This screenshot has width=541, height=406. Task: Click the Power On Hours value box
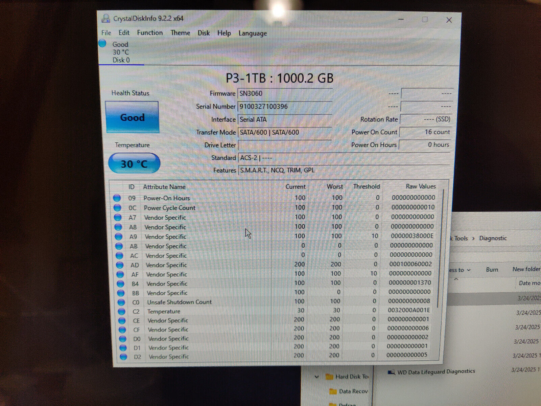[x=425, y=144]
